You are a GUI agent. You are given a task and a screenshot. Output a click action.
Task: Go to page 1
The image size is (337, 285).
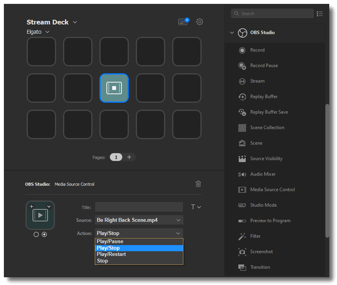point(116,157)
